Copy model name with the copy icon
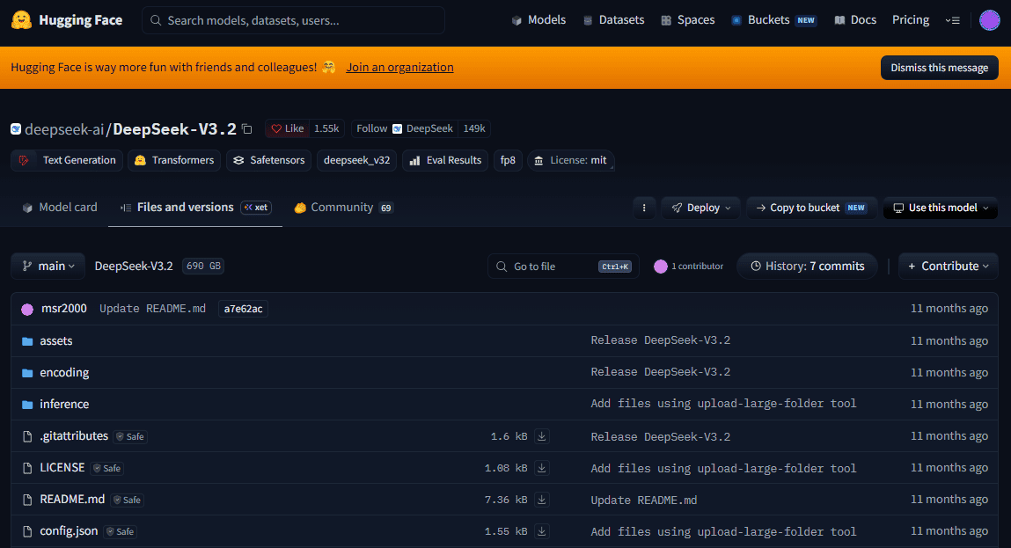The height and width of the screenshot is (548, 1011). click(x=247, y=129)
